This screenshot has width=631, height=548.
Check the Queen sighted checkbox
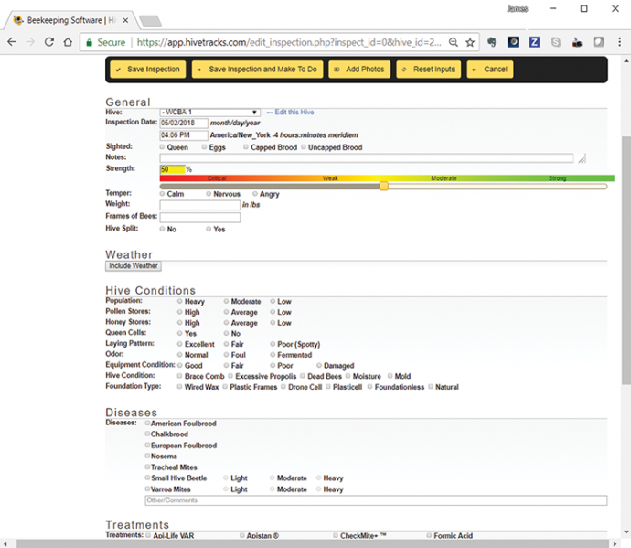(x=163, y=147)
